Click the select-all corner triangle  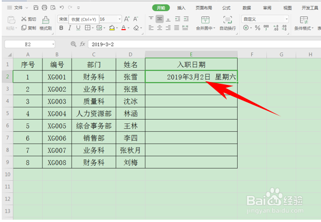tap(9, 55)
